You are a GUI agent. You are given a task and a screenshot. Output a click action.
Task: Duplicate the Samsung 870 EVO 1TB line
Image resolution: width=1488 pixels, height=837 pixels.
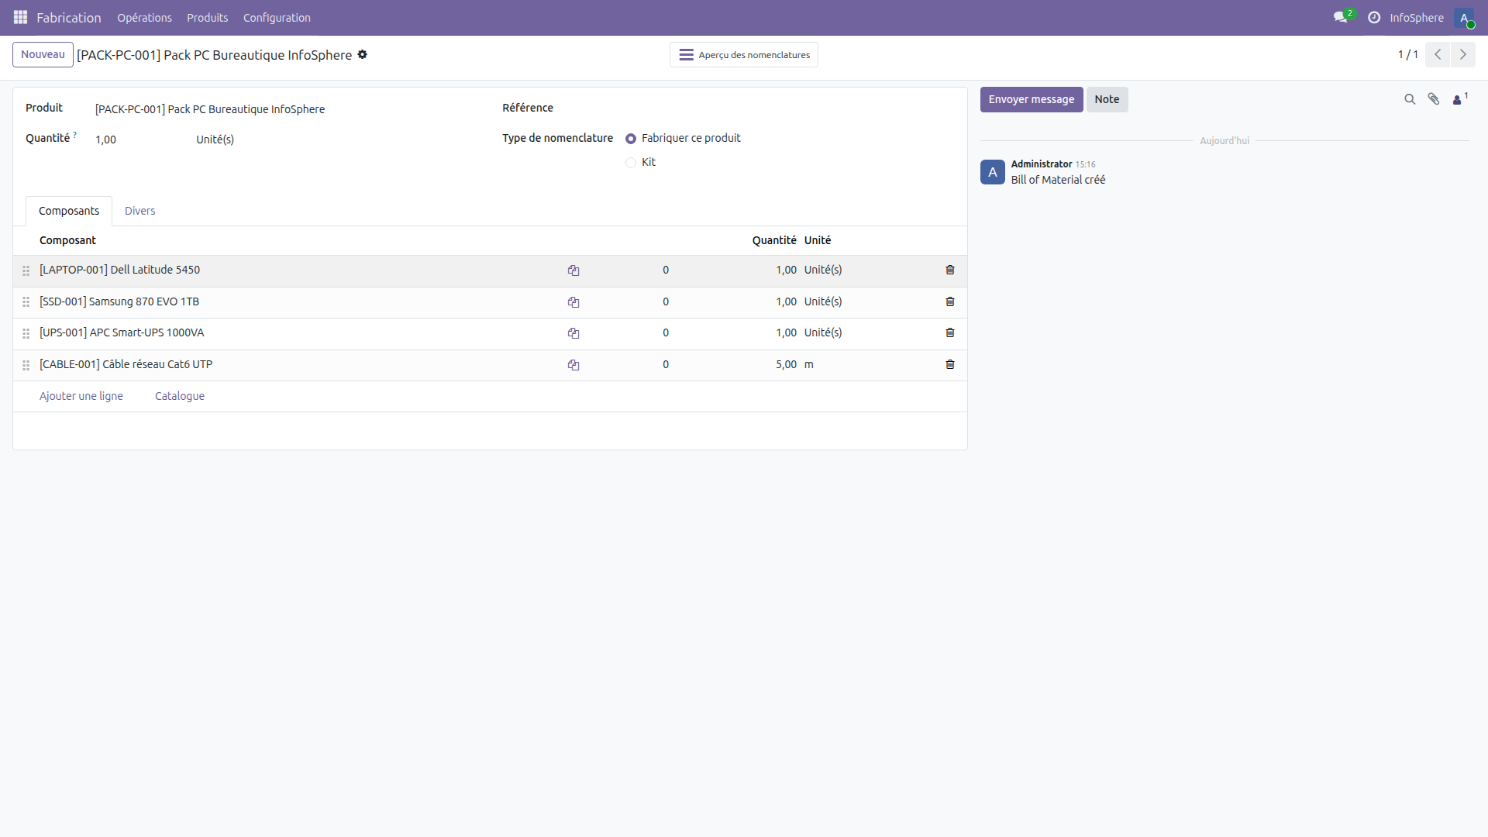573,301
